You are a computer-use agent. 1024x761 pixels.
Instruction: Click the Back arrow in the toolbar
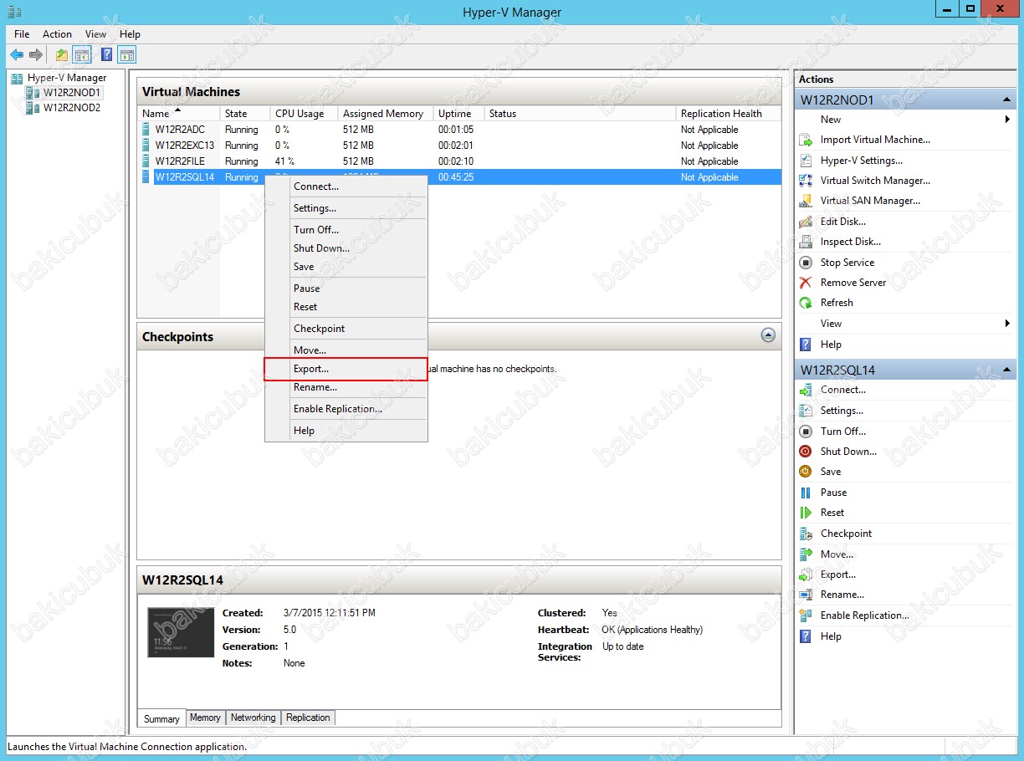point(17,55)
